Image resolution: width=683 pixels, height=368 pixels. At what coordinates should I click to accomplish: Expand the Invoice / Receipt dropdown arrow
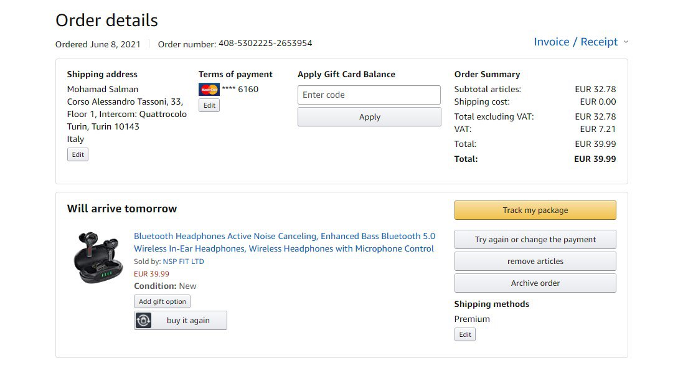626,42
